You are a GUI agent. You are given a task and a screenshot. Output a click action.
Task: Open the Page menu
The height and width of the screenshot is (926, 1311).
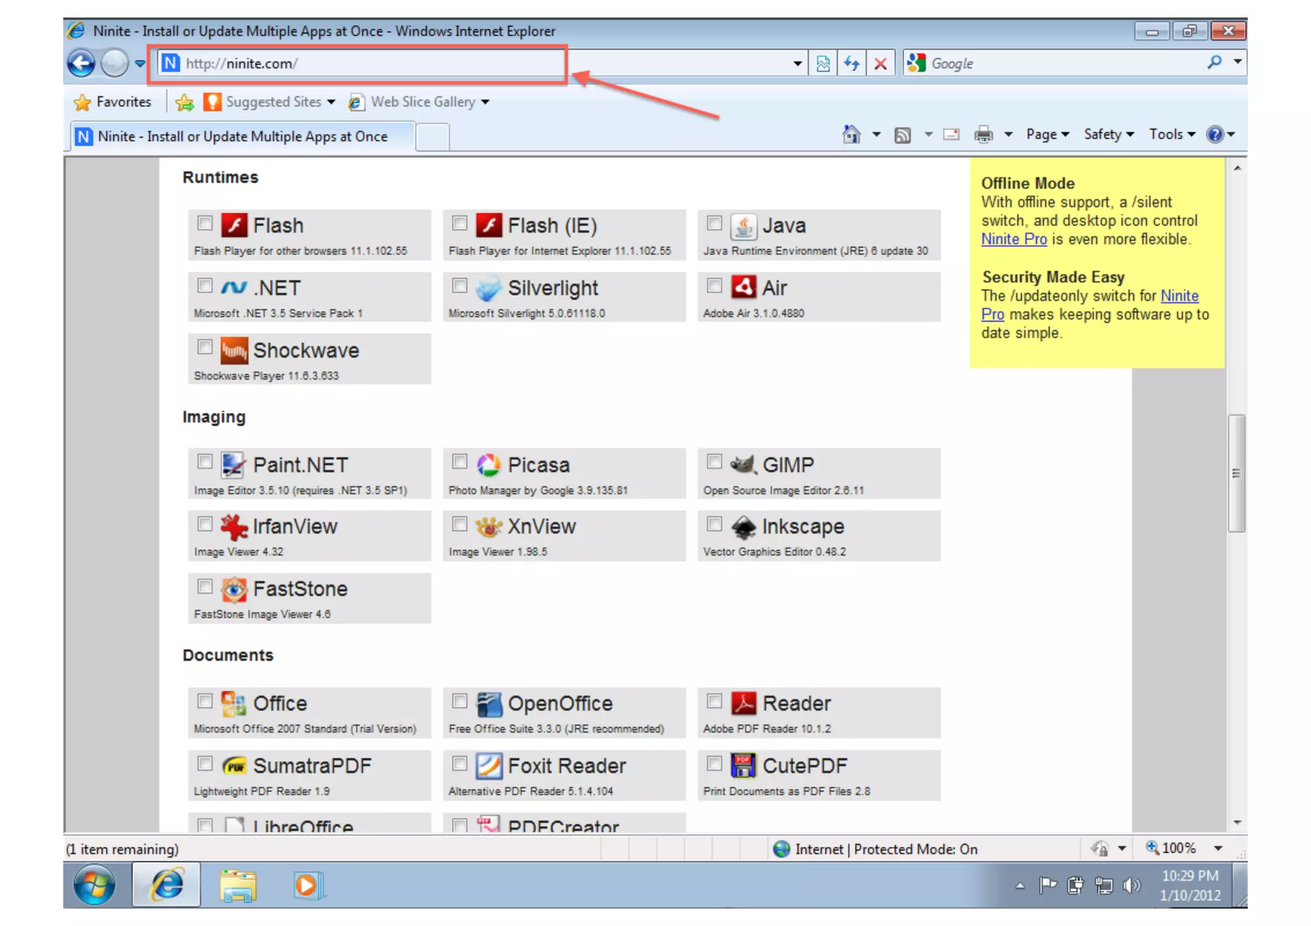click(x=1047, y=134)
